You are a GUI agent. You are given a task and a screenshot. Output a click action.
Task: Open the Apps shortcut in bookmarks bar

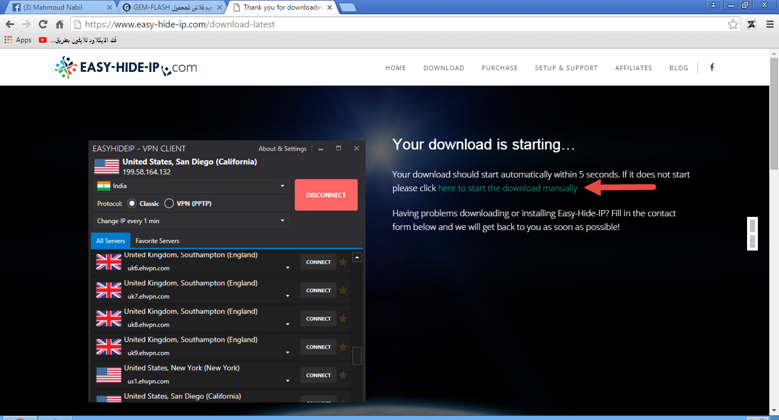(18, 40)
